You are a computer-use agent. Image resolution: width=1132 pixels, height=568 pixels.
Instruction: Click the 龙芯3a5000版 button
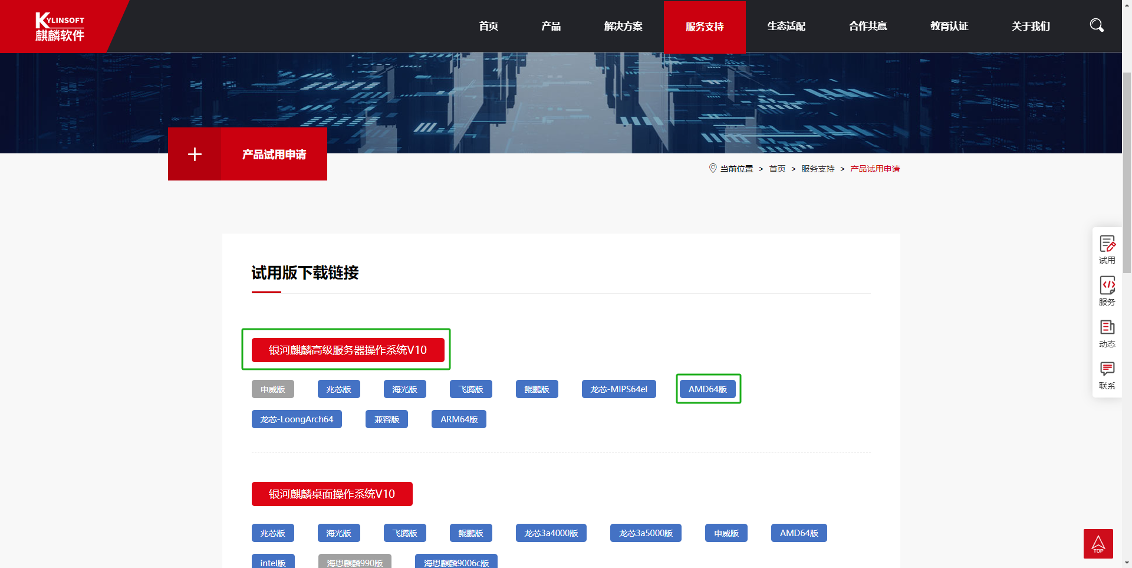click(646, 533)
